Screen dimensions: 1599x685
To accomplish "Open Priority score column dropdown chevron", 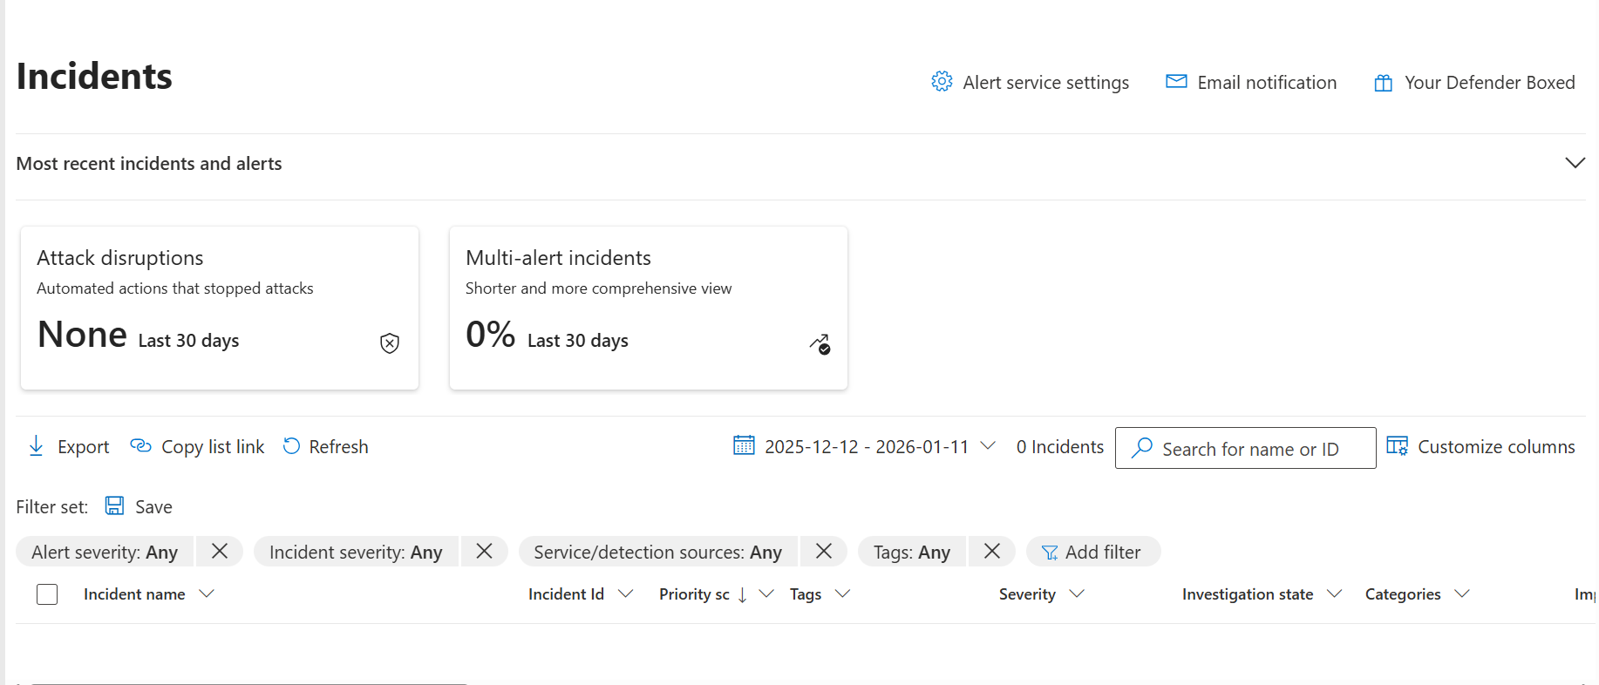I will (766, 593).
